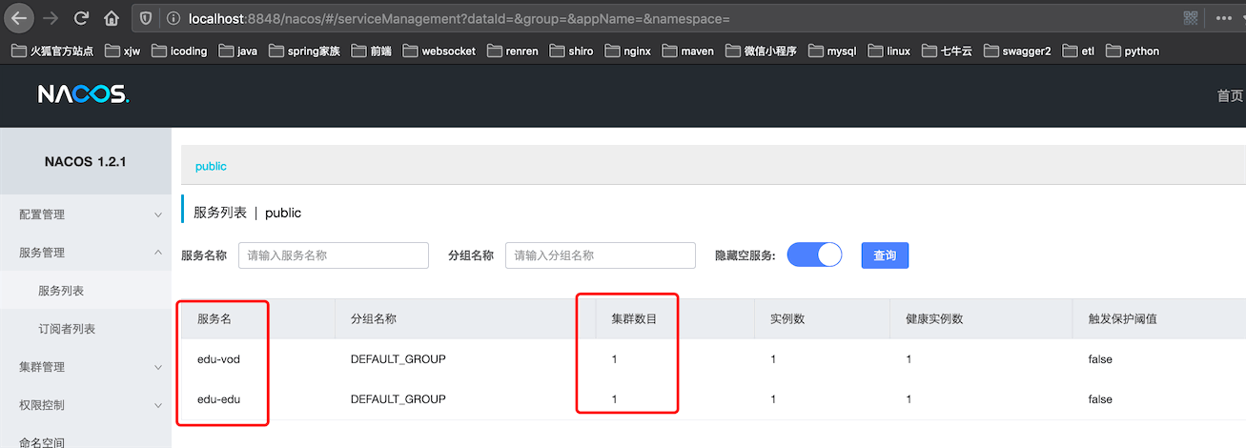Viewport: 1246px width, 448px height.
Task: Click false in the edu-edu row
Action: (x=1100, y=398)
